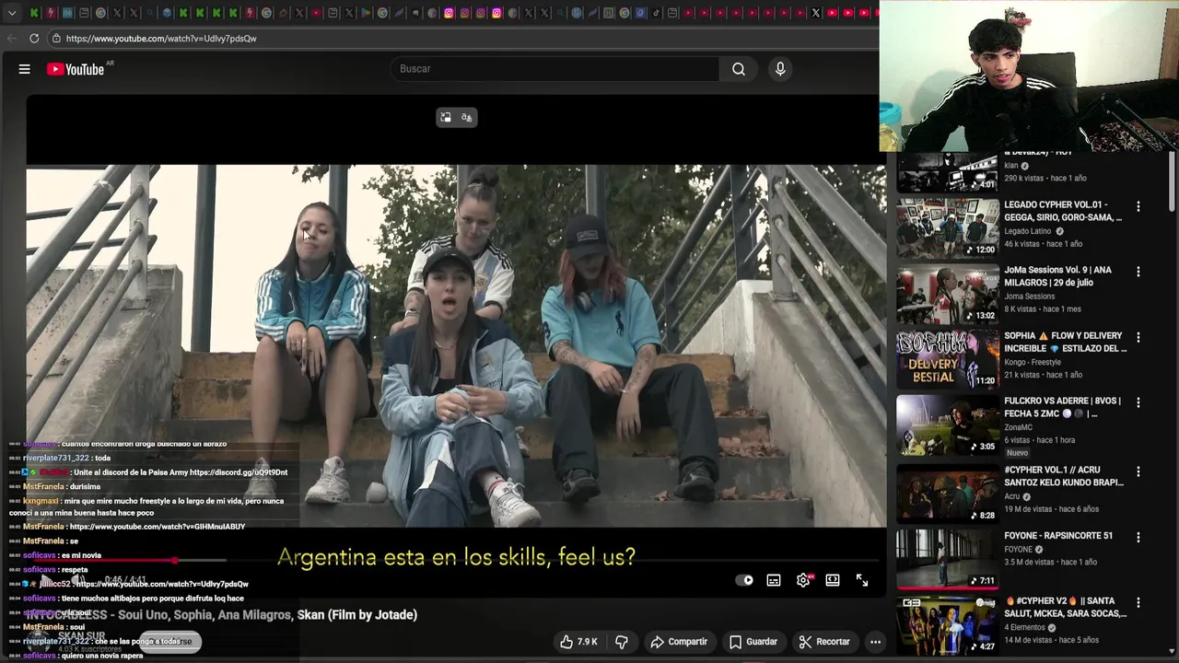Viewport: 1179px width, 663px height.
Task: Click the Buscar search field
Action: [x=556, y=69]
